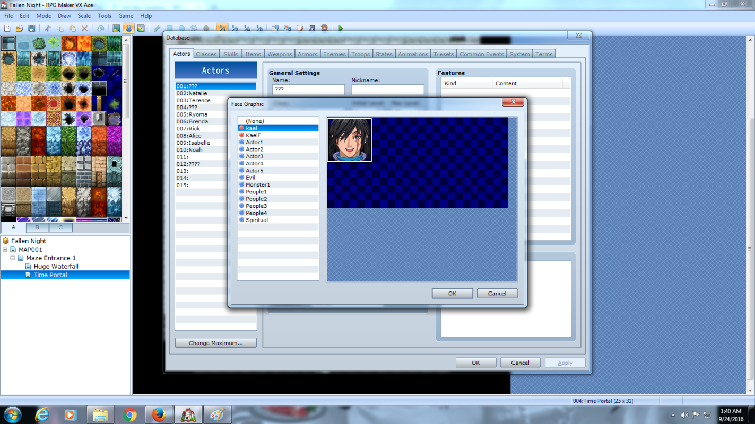Screen dimensions: 755x424
Task: Open the File menu
Action: pyautogui.click(x=8, y=16)
